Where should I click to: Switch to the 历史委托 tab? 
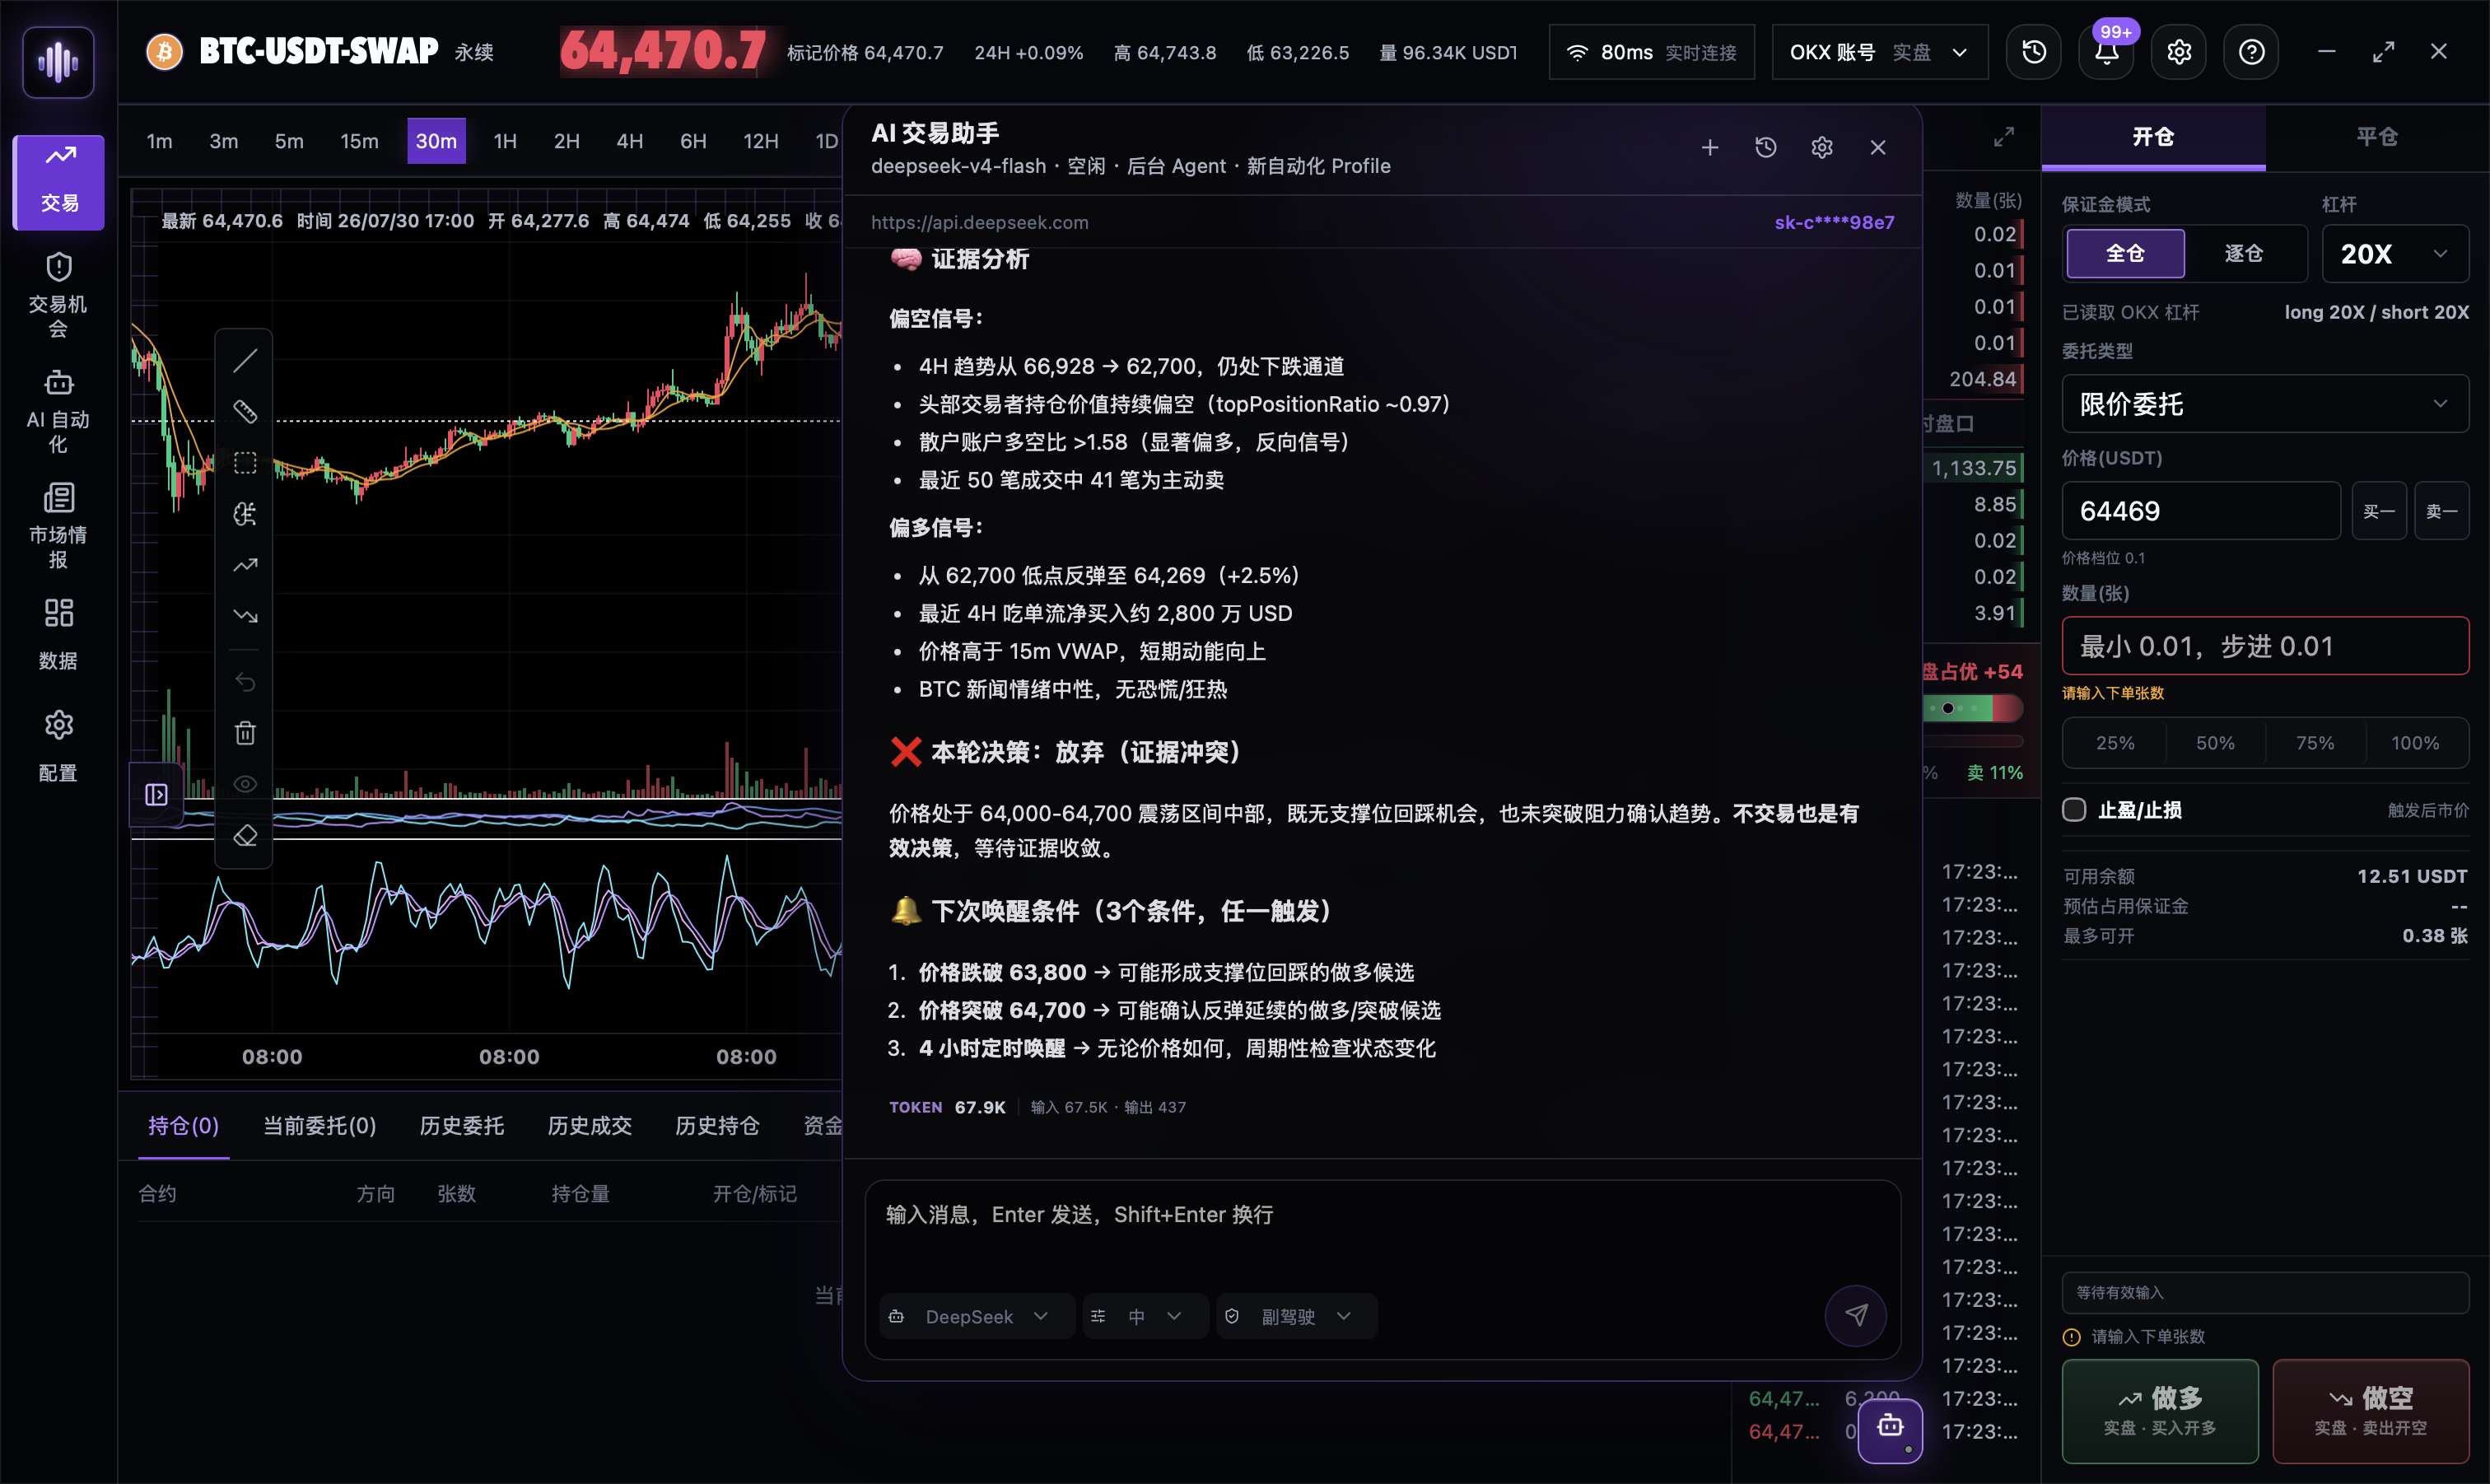coord(461,1125)
